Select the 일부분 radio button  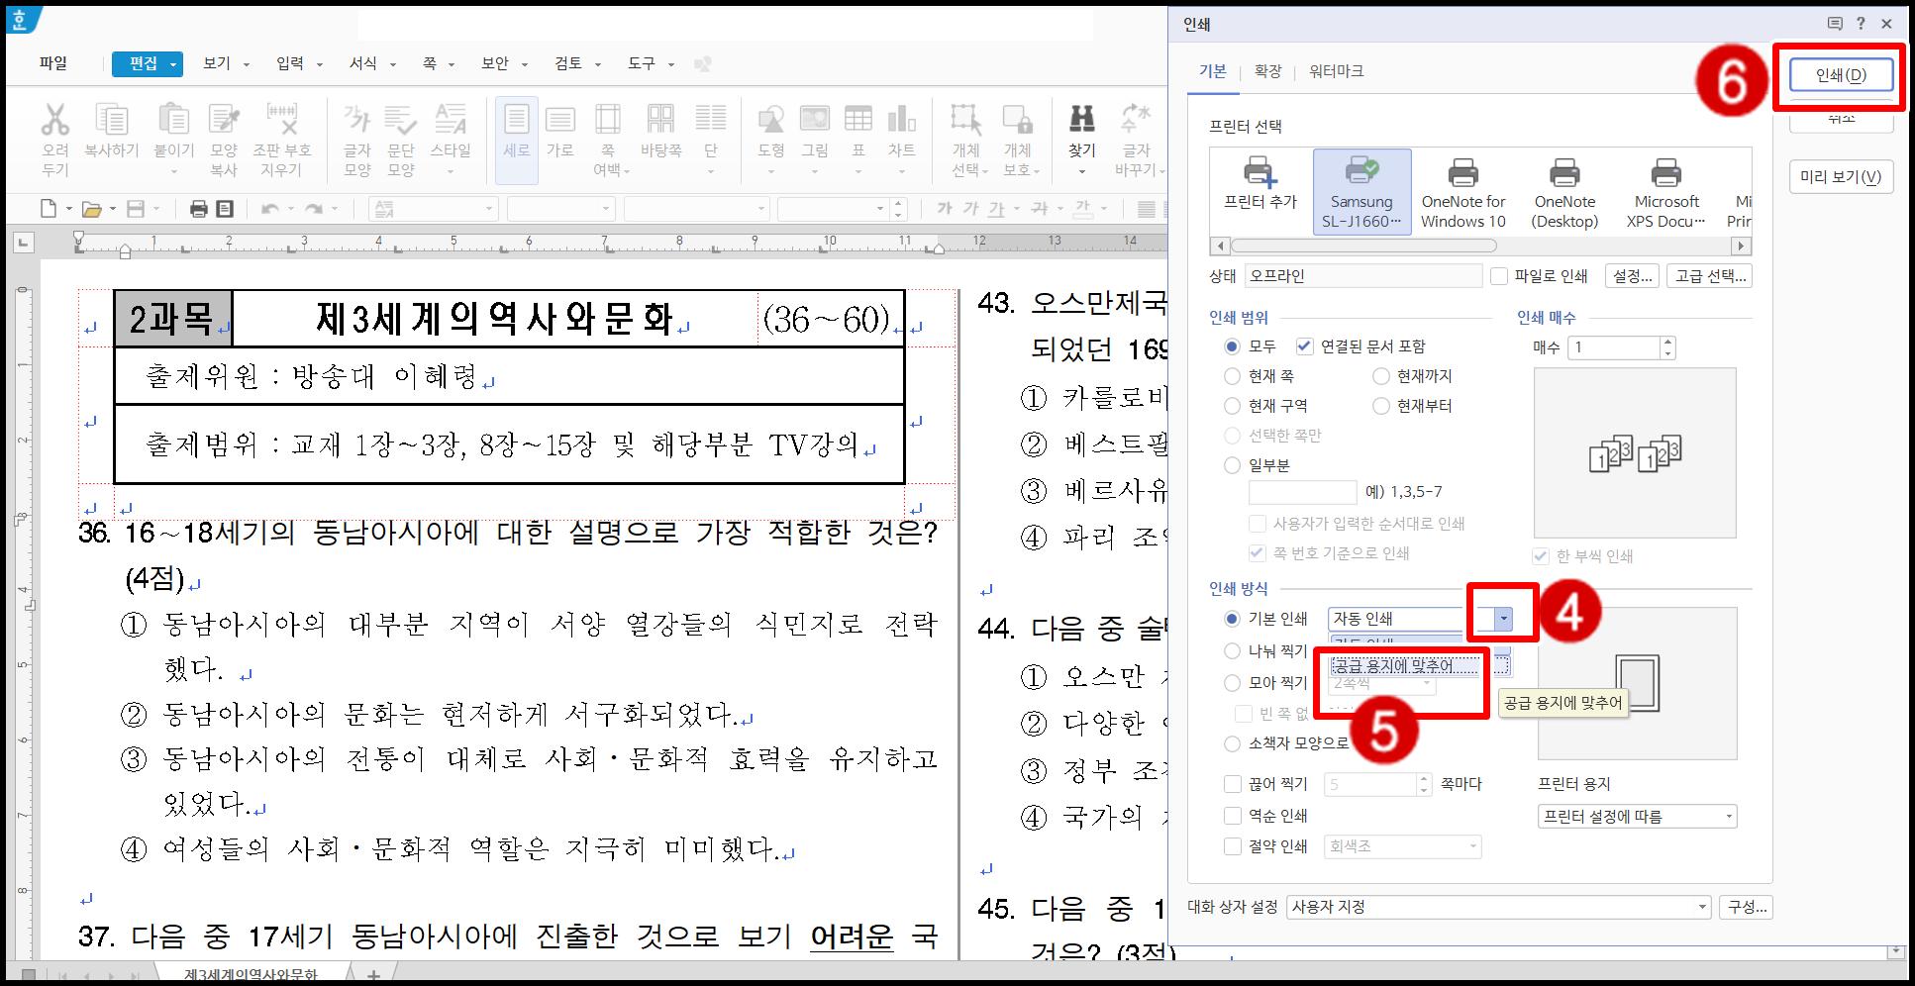[x=1232, y=465]
